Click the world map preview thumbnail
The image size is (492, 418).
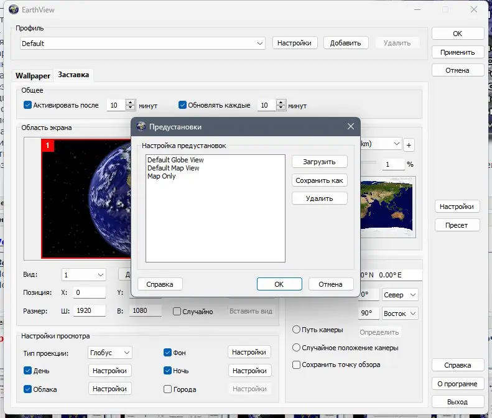point(388,207)
